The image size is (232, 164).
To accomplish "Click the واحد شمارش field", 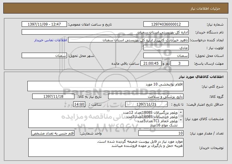I will click(x=53, y=133).
